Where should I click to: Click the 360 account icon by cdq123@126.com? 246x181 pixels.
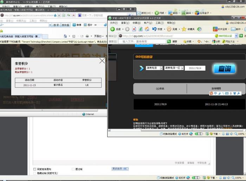point(227,23)
